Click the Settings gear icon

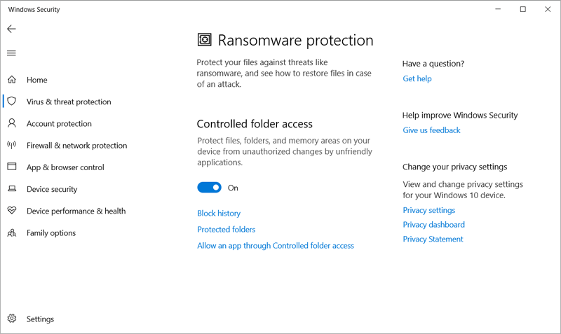(12, 319)
